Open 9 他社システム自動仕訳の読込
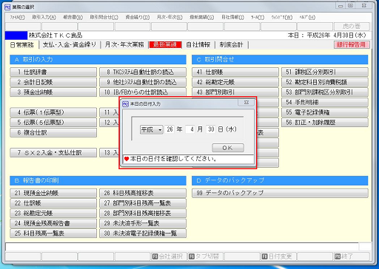Image resolution: width=379 pixels, height=269 pixels. (x=143, y=82)
